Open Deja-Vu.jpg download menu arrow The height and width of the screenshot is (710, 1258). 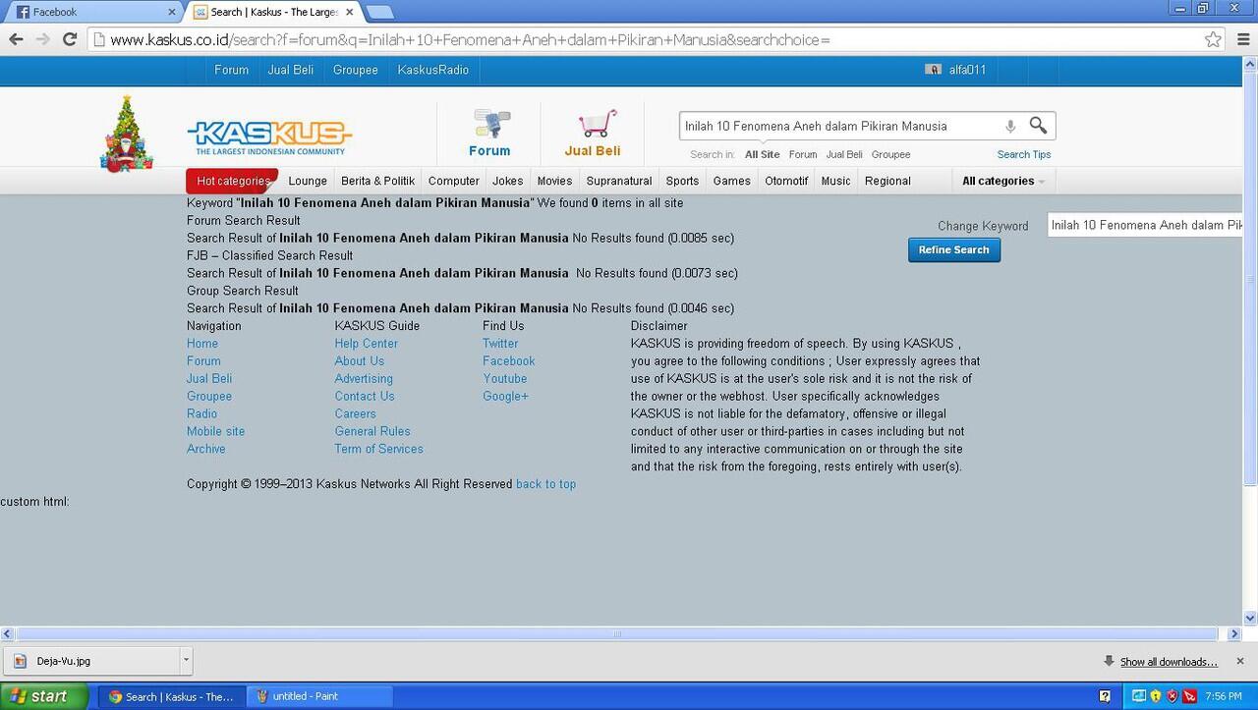187,661
